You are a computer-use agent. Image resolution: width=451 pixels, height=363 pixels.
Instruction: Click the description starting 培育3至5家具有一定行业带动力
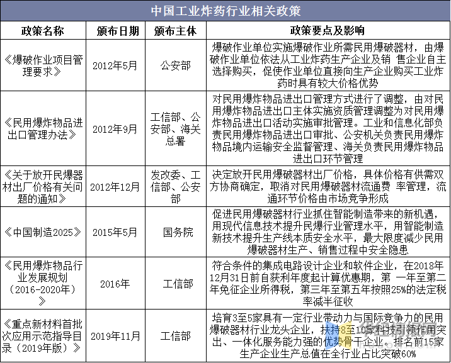(x=328, y=336)
